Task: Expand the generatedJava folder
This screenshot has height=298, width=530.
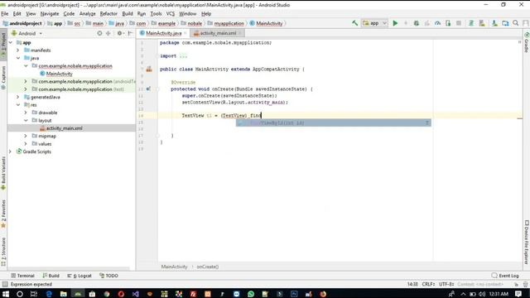Action: 18,97
